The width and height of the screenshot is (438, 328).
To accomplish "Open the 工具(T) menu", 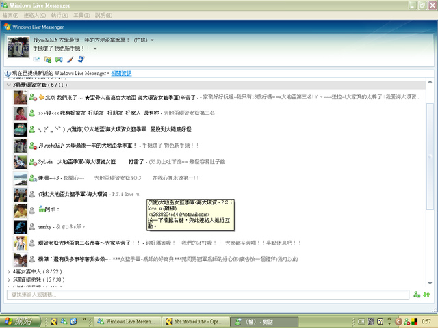I will tap(81, 15).
